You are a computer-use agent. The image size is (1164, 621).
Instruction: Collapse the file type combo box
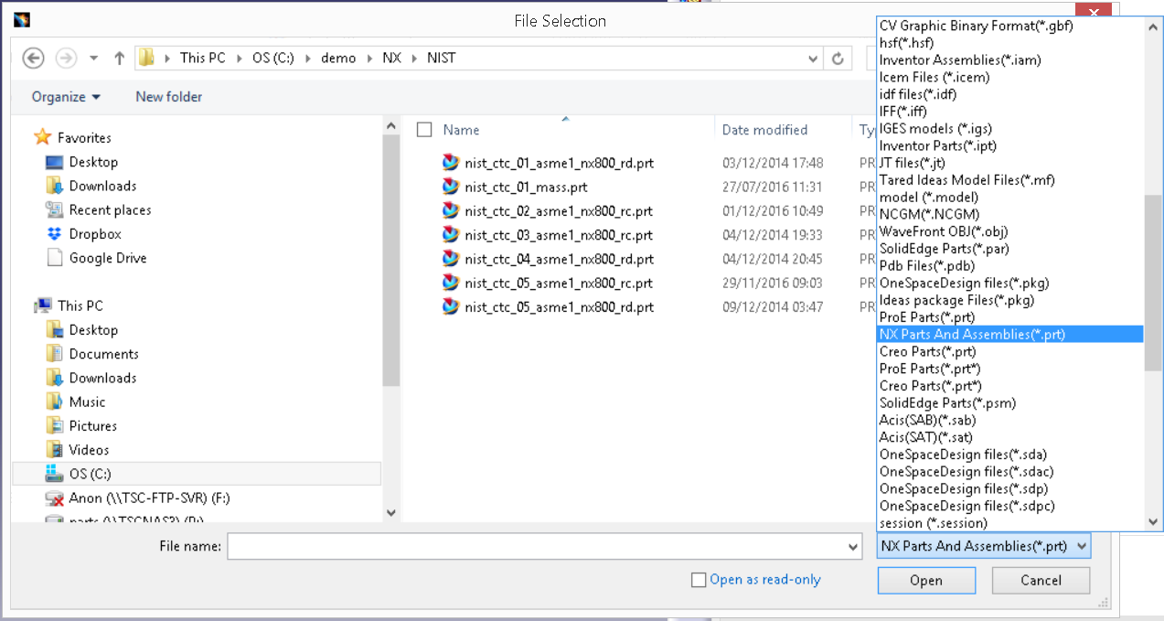1083,546
